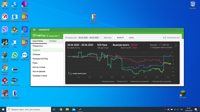
Task: Click the ФАЙЛ button
Action: click(x=132, y=38)
